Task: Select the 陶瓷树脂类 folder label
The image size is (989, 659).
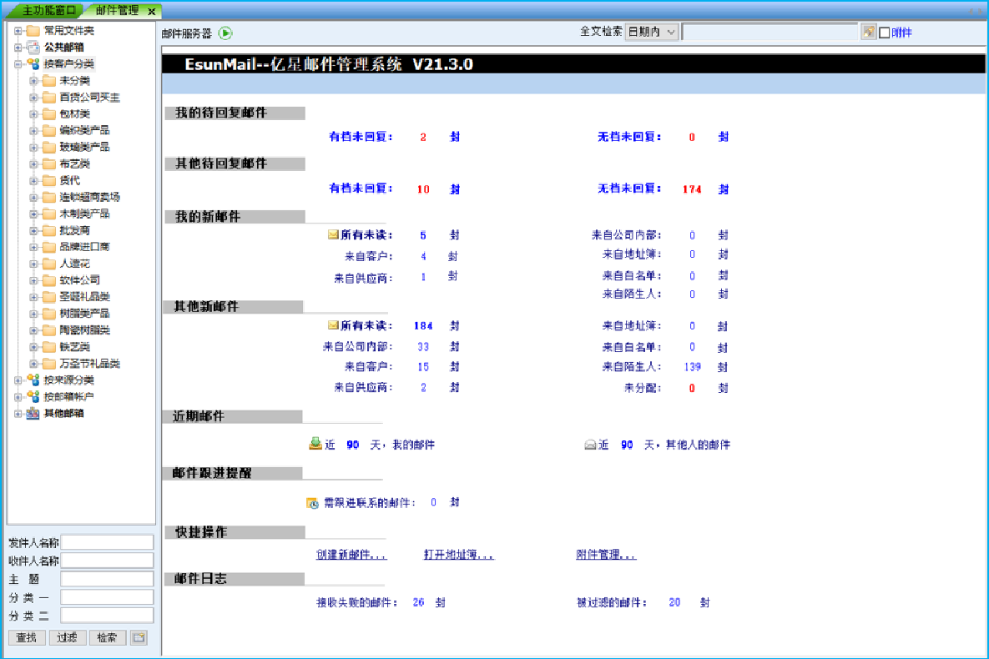Action: 84,329
